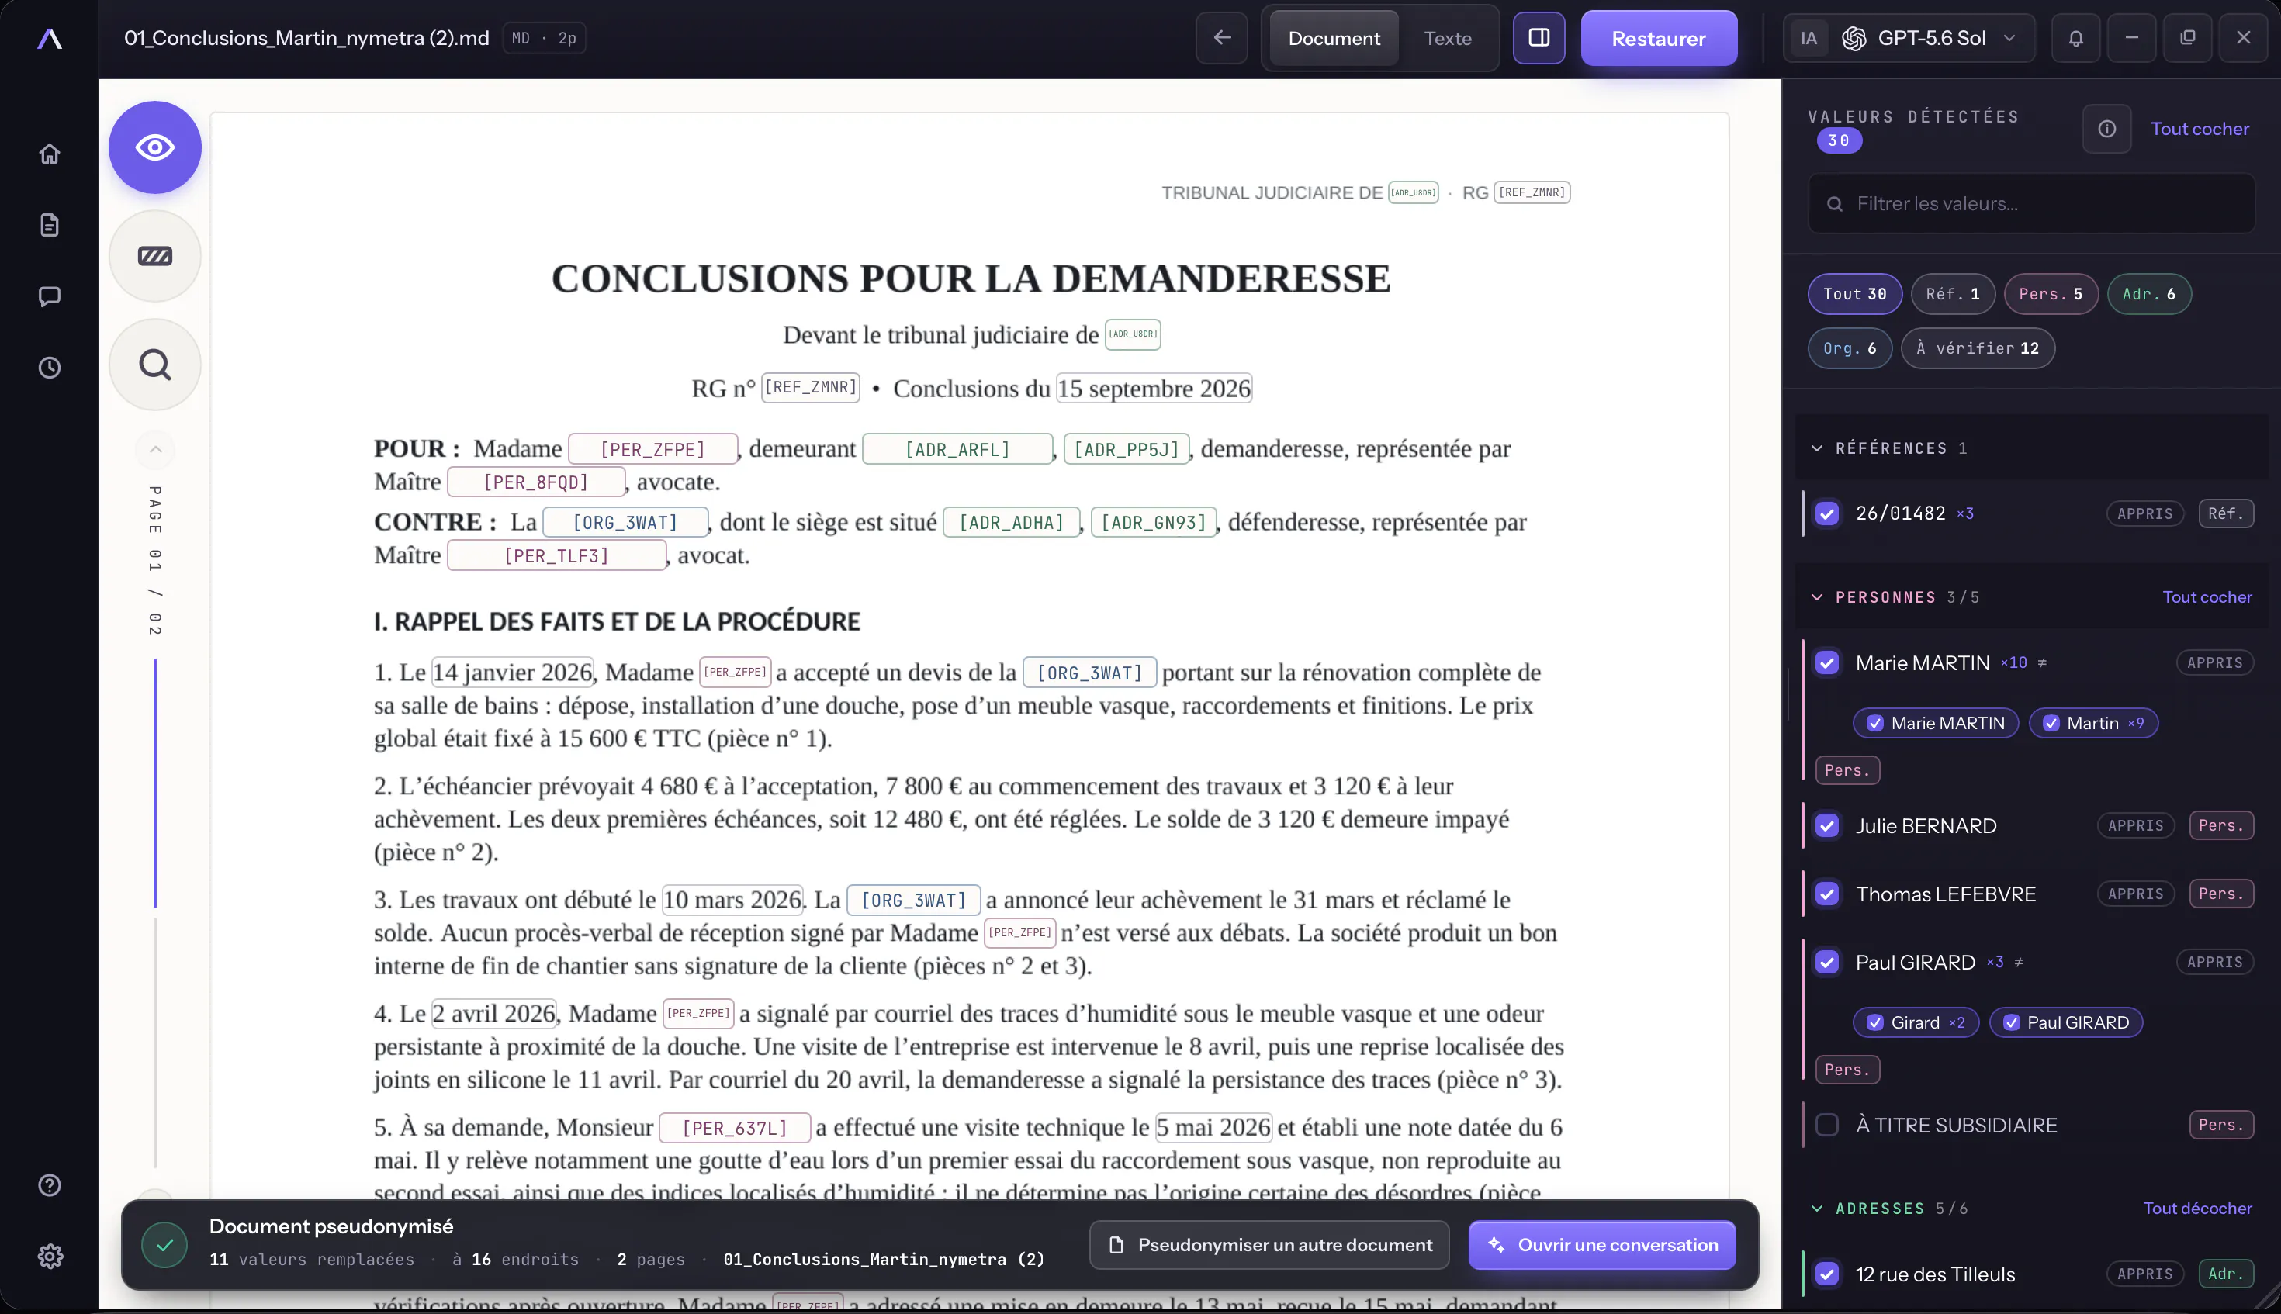Click the OpenAI logo in model selector
Image resolution: width=2281 pixels, height=1314 pixels.
1854,39
